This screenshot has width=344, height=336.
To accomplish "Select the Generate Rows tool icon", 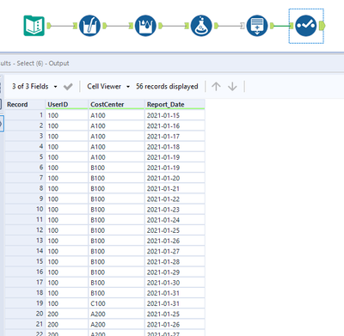I will point(257,26).
